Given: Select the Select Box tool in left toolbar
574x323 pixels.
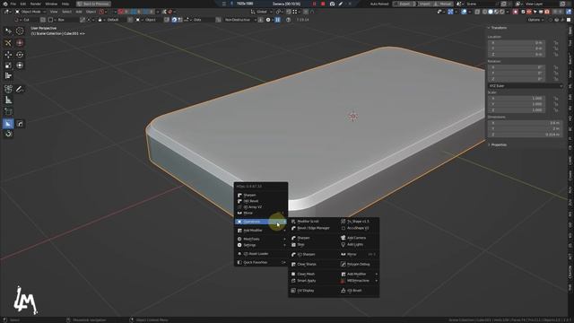Looking at the screenshot, I should pos(8,31).
